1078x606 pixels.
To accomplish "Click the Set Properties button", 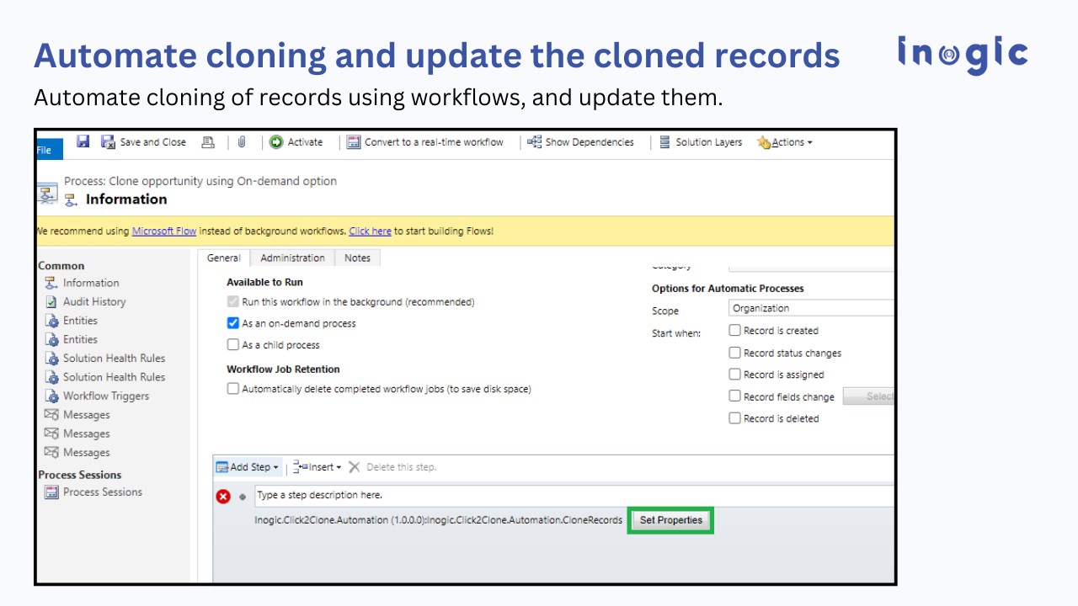I will click(670, 520).
